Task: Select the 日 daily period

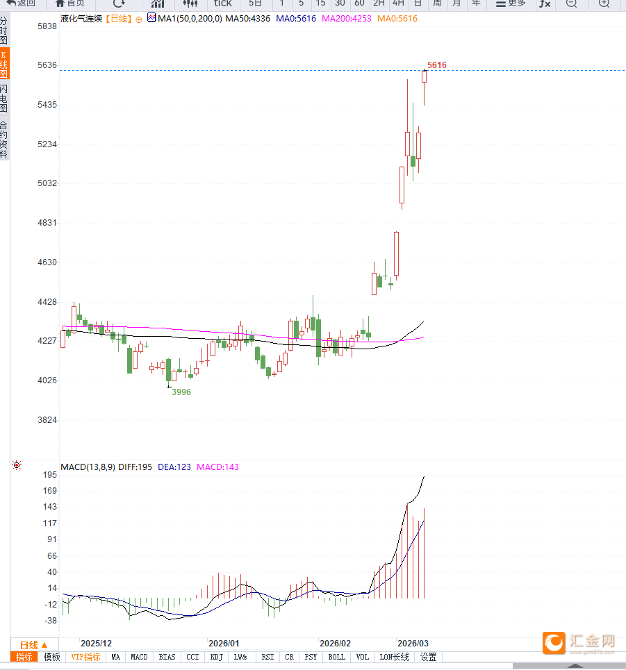Action: [418, 3]
